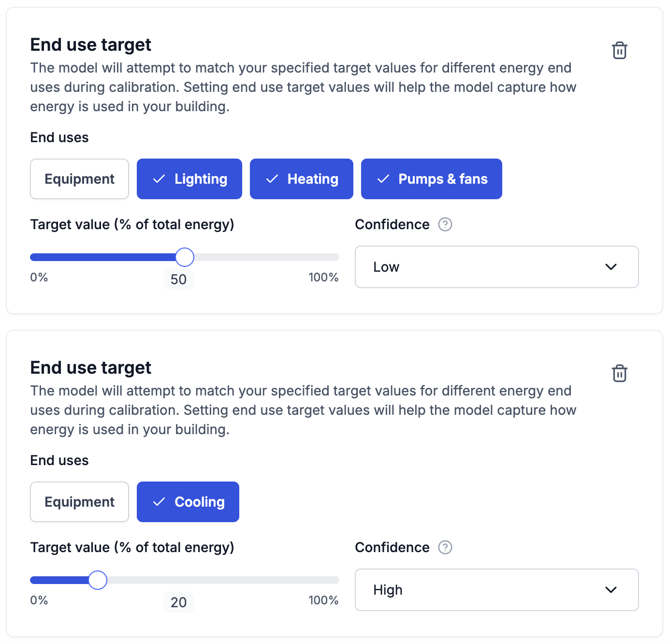
Task: Deselect the Heating end use
Action: [301, 179]
